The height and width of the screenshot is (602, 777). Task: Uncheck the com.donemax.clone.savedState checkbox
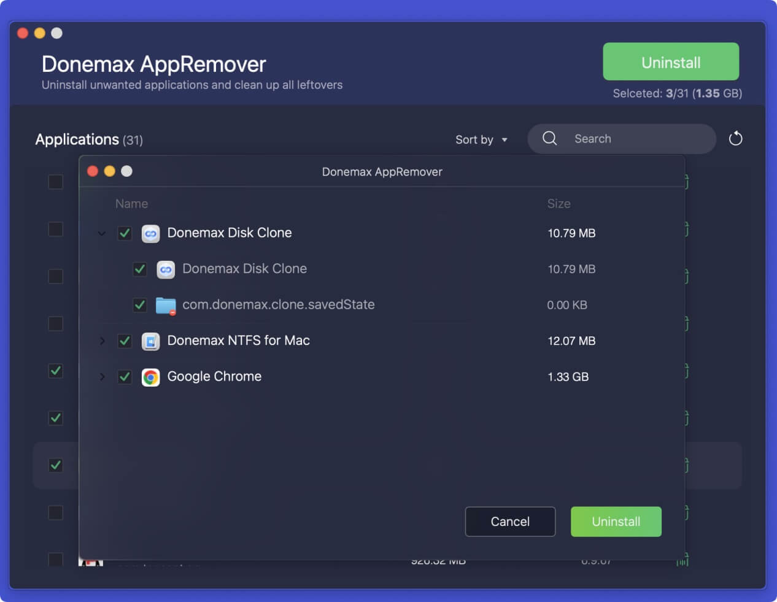pyautogui.click(x=140, y=305)
